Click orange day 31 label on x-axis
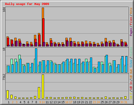The image size is (134, 105). pos(126,102)
